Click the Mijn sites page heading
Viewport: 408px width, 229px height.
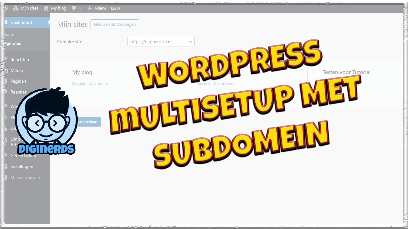click(72, 24)
